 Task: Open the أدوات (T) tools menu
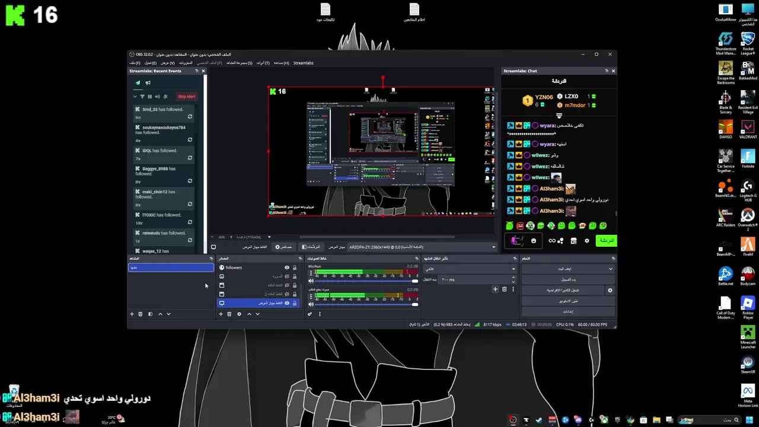coord(263,63)
